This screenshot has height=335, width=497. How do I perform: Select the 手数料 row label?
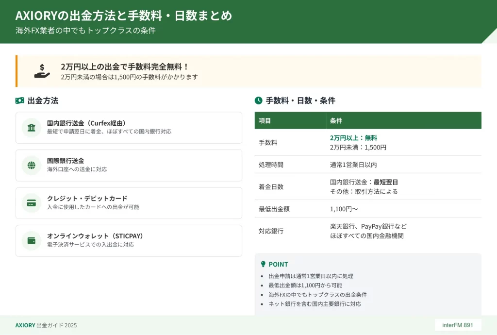pos(268,143)
